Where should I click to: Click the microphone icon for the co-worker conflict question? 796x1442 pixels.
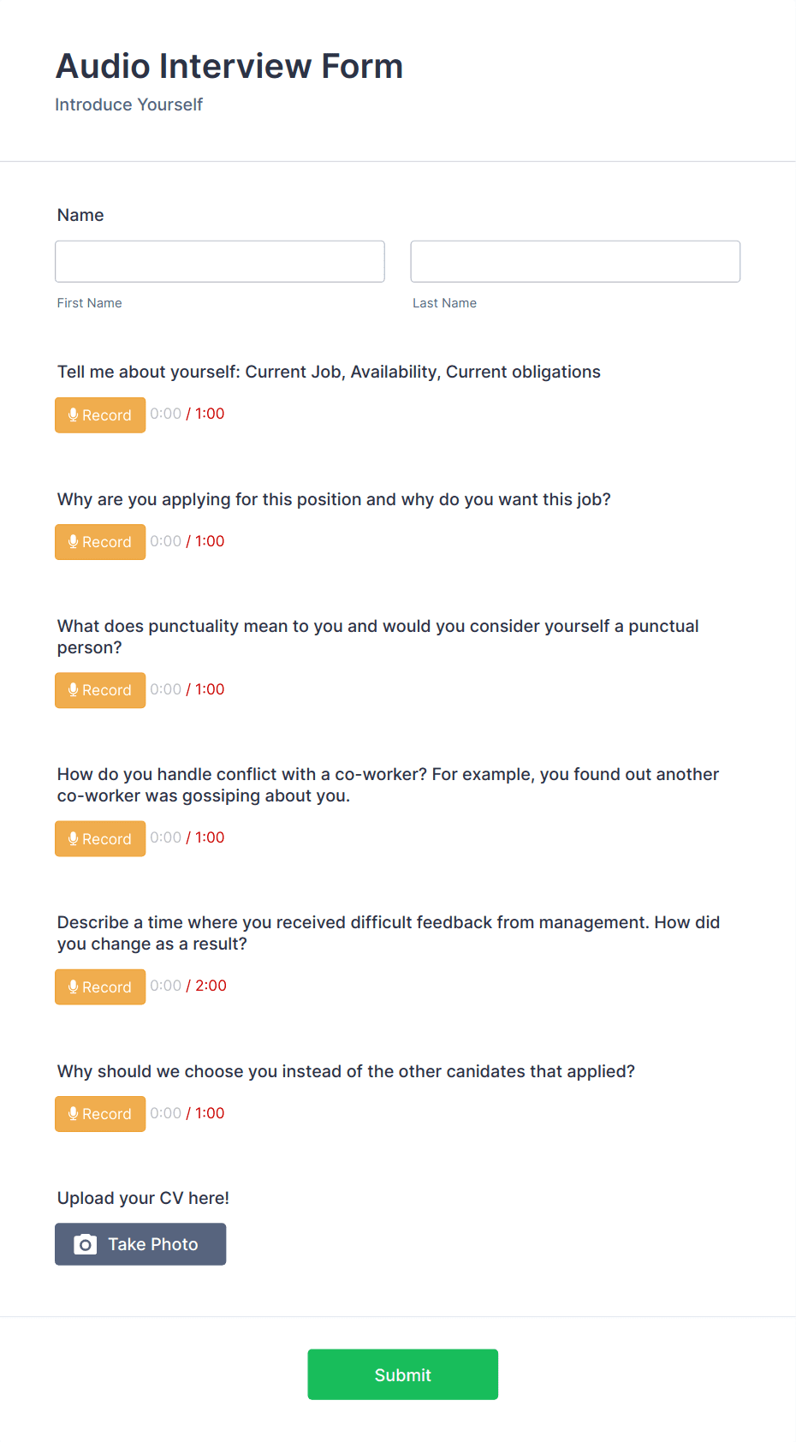74,838
